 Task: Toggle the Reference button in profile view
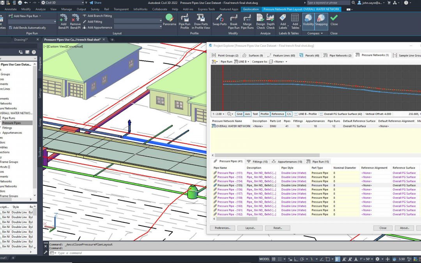278,114
